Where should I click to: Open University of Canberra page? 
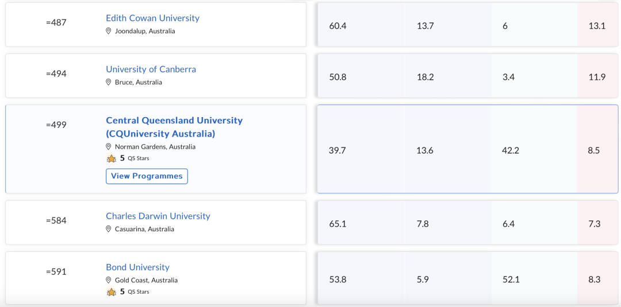pos(151,69)
